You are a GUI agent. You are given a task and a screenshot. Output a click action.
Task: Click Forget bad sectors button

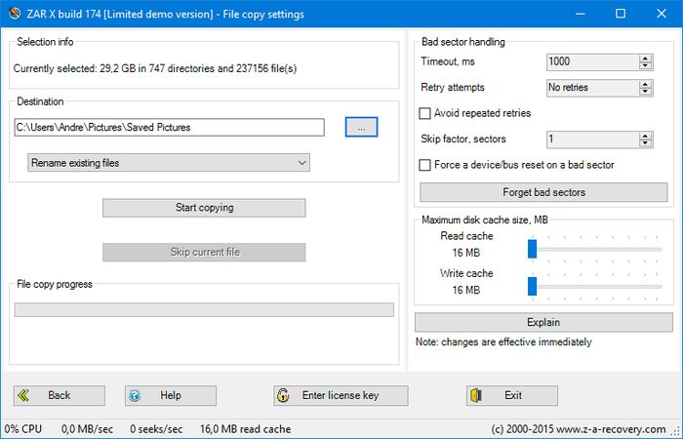tap(543, 192)
